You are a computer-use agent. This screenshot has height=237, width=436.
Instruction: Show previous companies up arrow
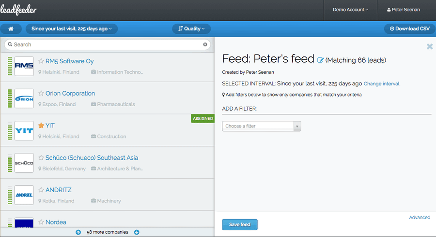78,232
